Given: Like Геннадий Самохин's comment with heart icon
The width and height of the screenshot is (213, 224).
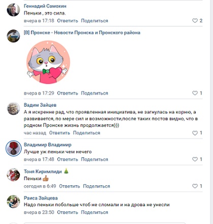Looking at the screenshot, I should tap(195, 21).
